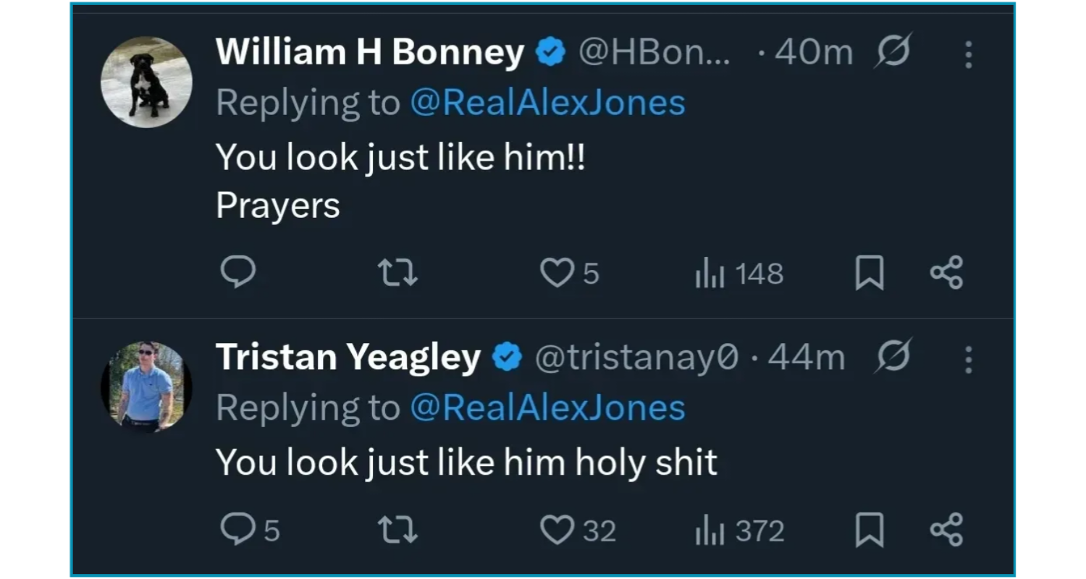
Task: View analytics showing 148 views
Action: 738,274
